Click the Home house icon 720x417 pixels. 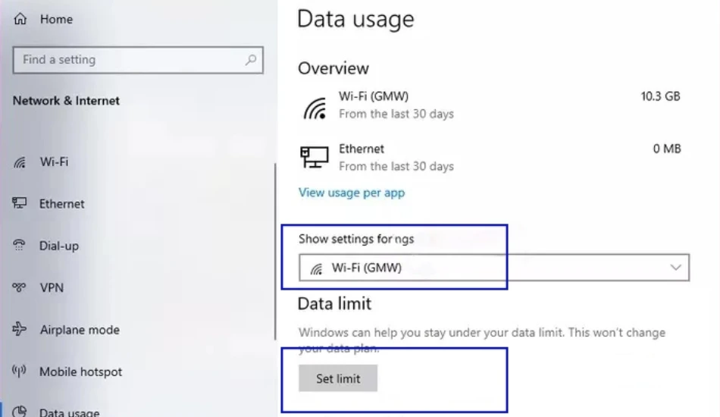click(x=20, y=19)
